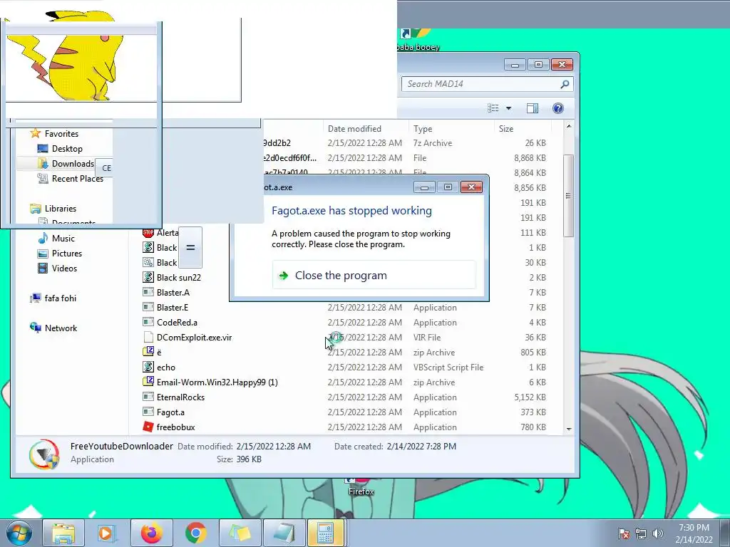The width and height of the screenshot is (730, 547).
Task: Open the volume speaker tray icon
Action: click(657, 533)
